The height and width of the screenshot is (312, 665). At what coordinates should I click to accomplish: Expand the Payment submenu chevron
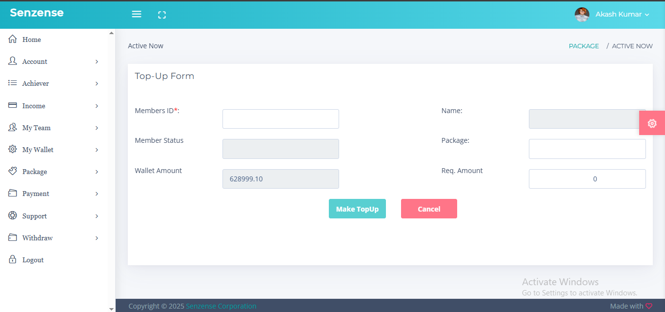point(97,194)
